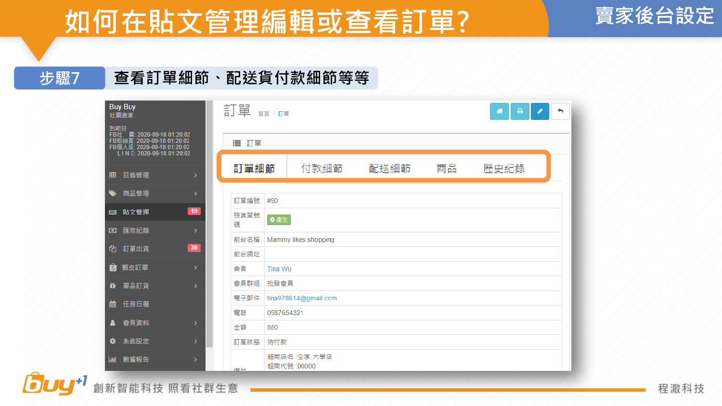The image size is (722, 406).
Task: Open the Tina Wu member link
Action: (279, 269)
